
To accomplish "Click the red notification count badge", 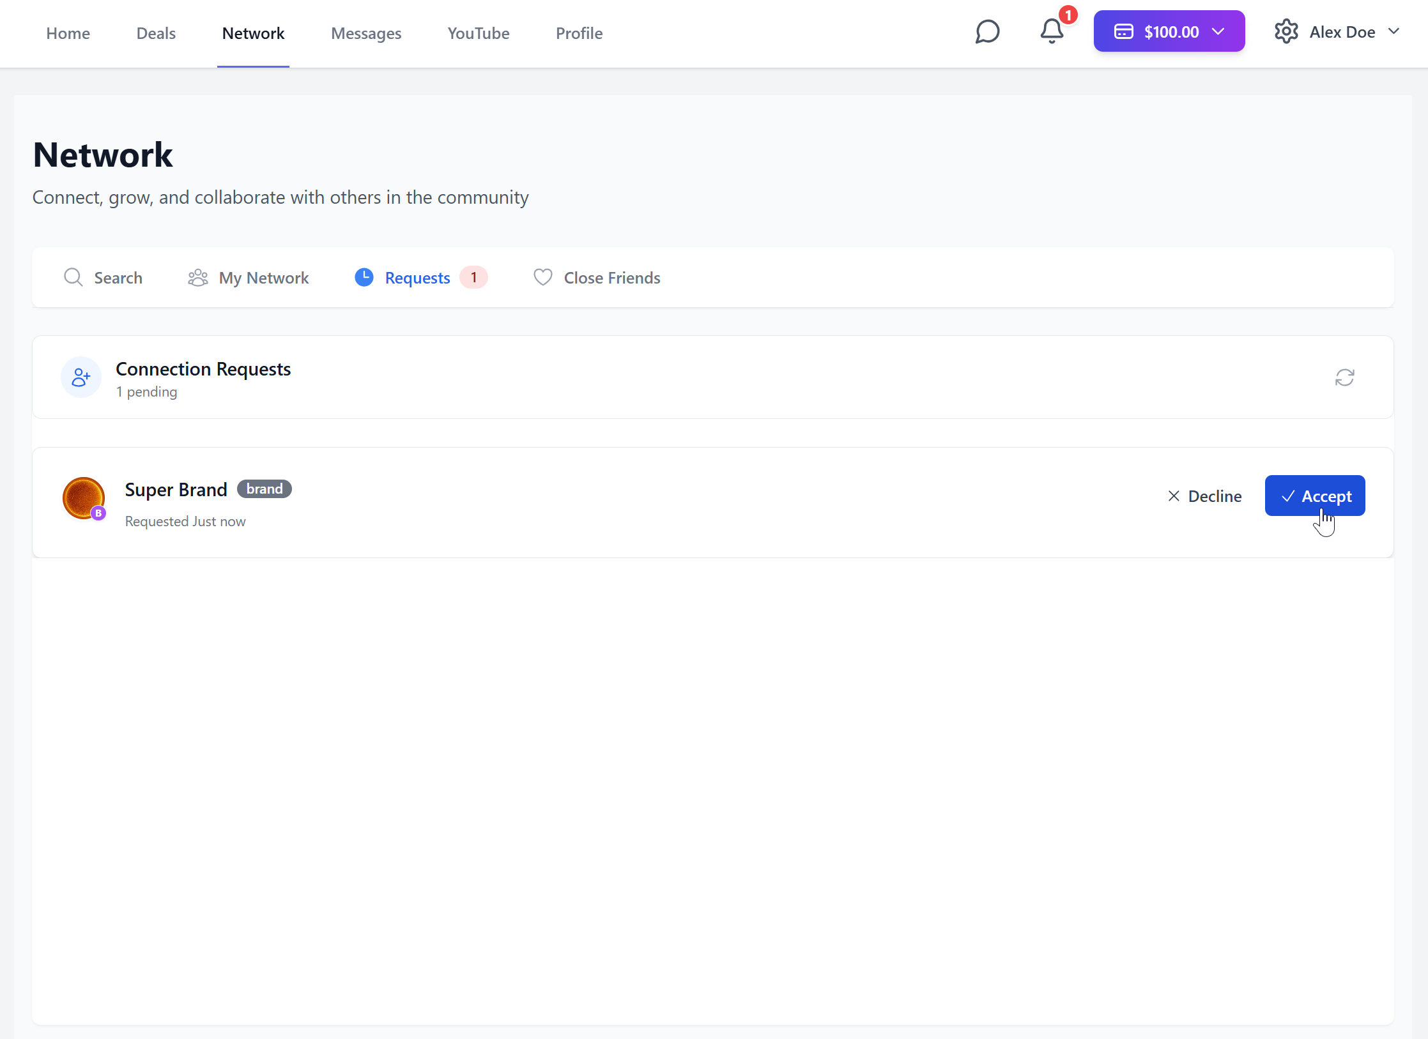I will click(x=1068, y=15).
